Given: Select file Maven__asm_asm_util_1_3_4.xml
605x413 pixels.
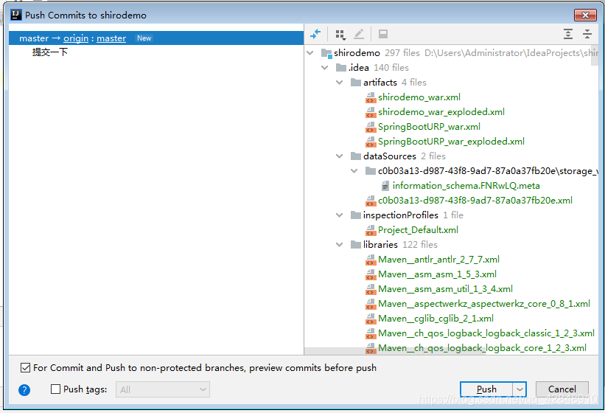Looking at the screenshot, I should click(x=445, y=289).
